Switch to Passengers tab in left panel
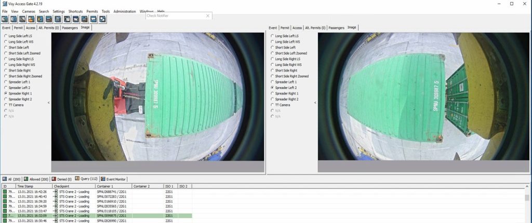This screenshot has height=223, width=532. (70, 28)
